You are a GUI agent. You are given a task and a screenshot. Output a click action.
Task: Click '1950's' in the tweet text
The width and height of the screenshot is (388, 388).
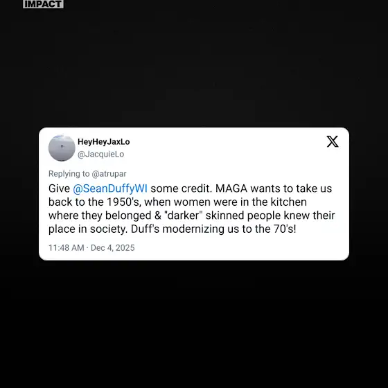124,202
